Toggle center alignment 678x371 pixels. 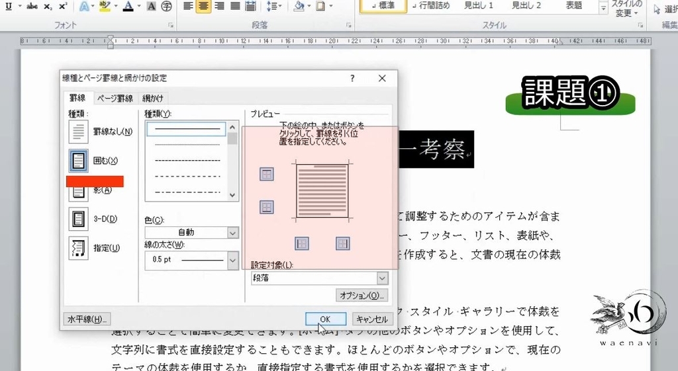pyautogui.click(x=203, y=6)
